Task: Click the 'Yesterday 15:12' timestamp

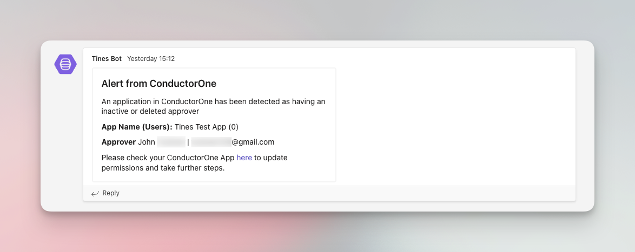Action: pyautogui.click(x=151, y=59)
